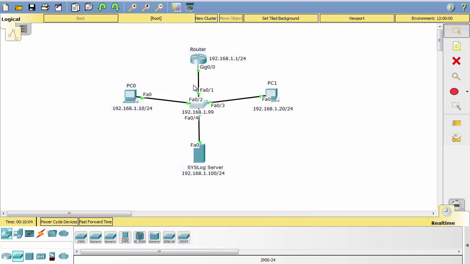Select the Routers subcategory
Image resolution: width=470 pixels, height=264 pixels.
coord(6,256)
